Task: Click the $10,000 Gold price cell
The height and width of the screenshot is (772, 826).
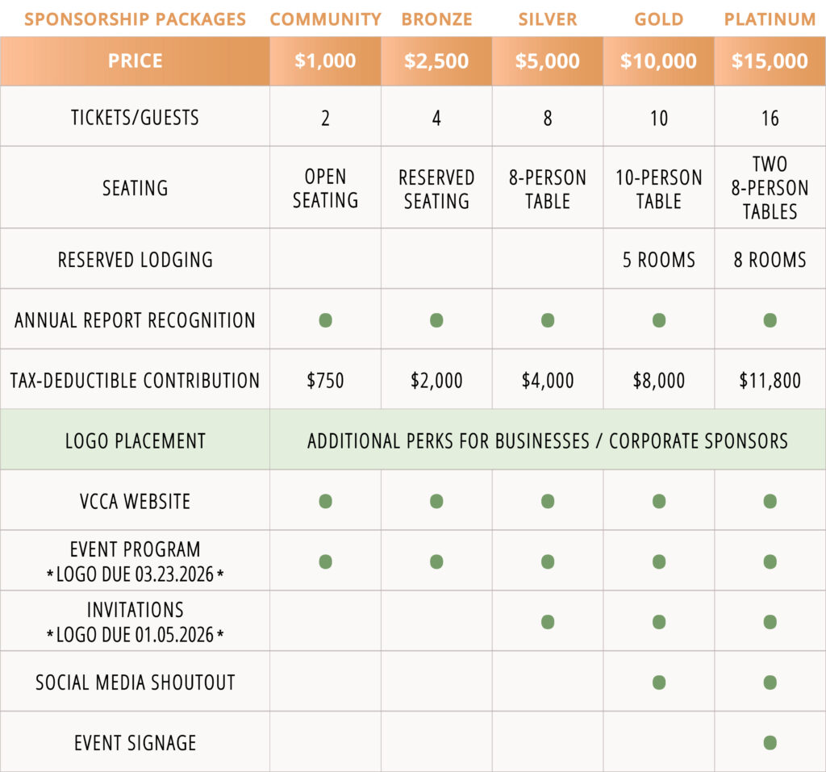Action: coord(659,61)
